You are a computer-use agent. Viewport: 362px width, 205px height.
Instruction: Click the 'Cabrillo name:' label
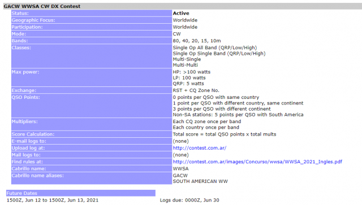click(x=29, y=169)
